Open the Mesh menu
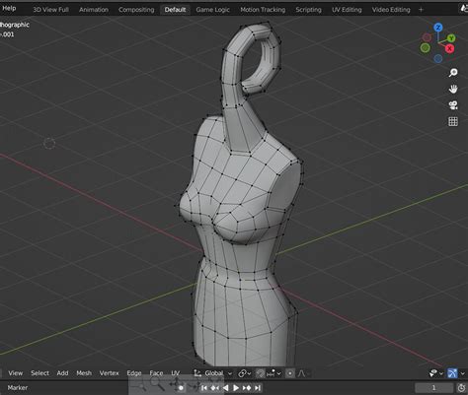The image size is (468, 395). [x=84, y=373]
